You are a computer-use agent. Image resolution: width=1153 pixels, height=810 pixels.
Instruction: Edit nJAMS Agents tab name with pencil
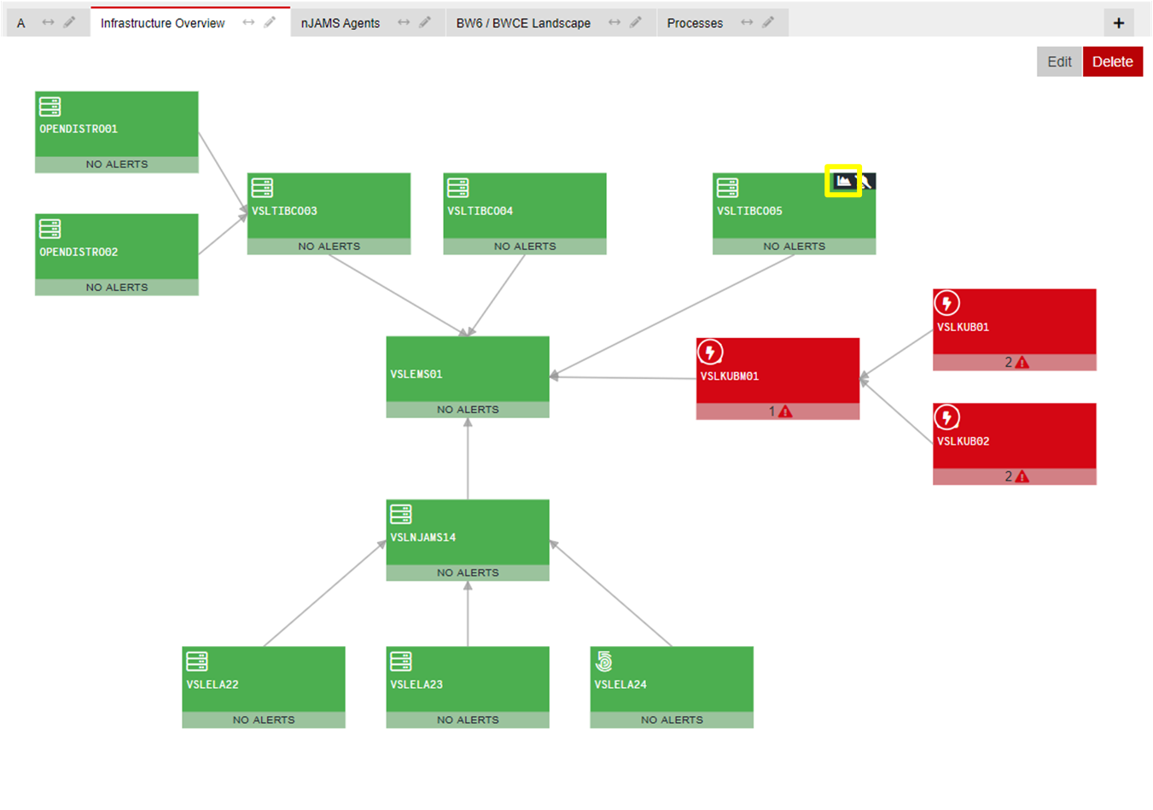pyautogui.click(x=425, y=22)
